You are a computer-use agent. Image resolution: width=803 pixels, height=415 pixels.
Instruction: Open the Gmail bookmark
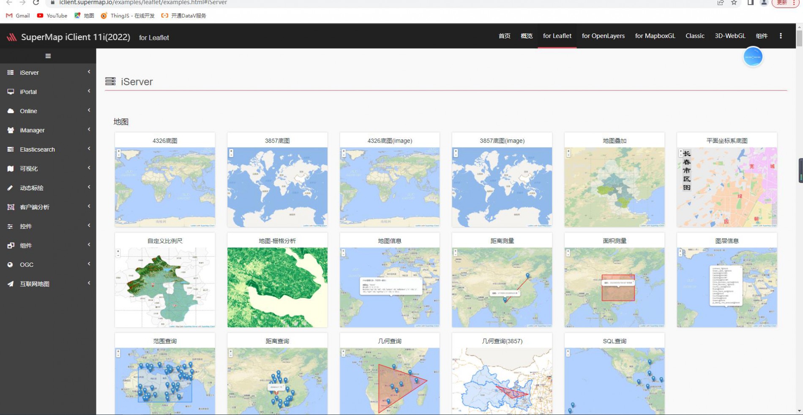click(x=18, y=16)
